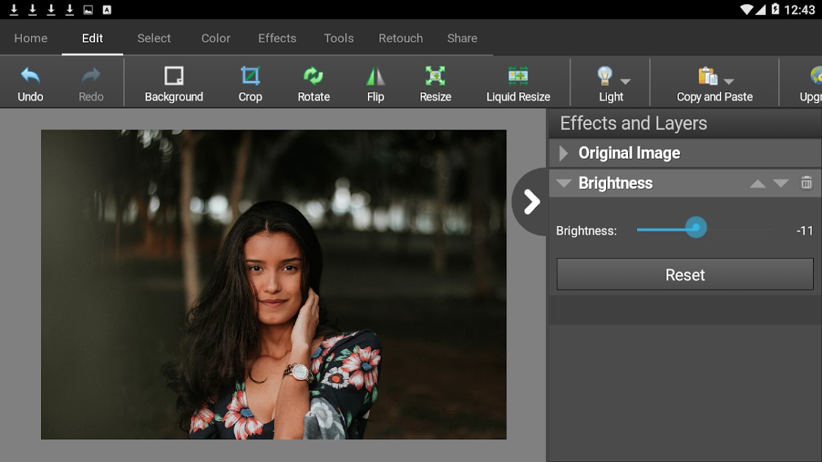Choose the Flip tool
Viewport: 822px width, 462px height.
(x=375, y=84)
